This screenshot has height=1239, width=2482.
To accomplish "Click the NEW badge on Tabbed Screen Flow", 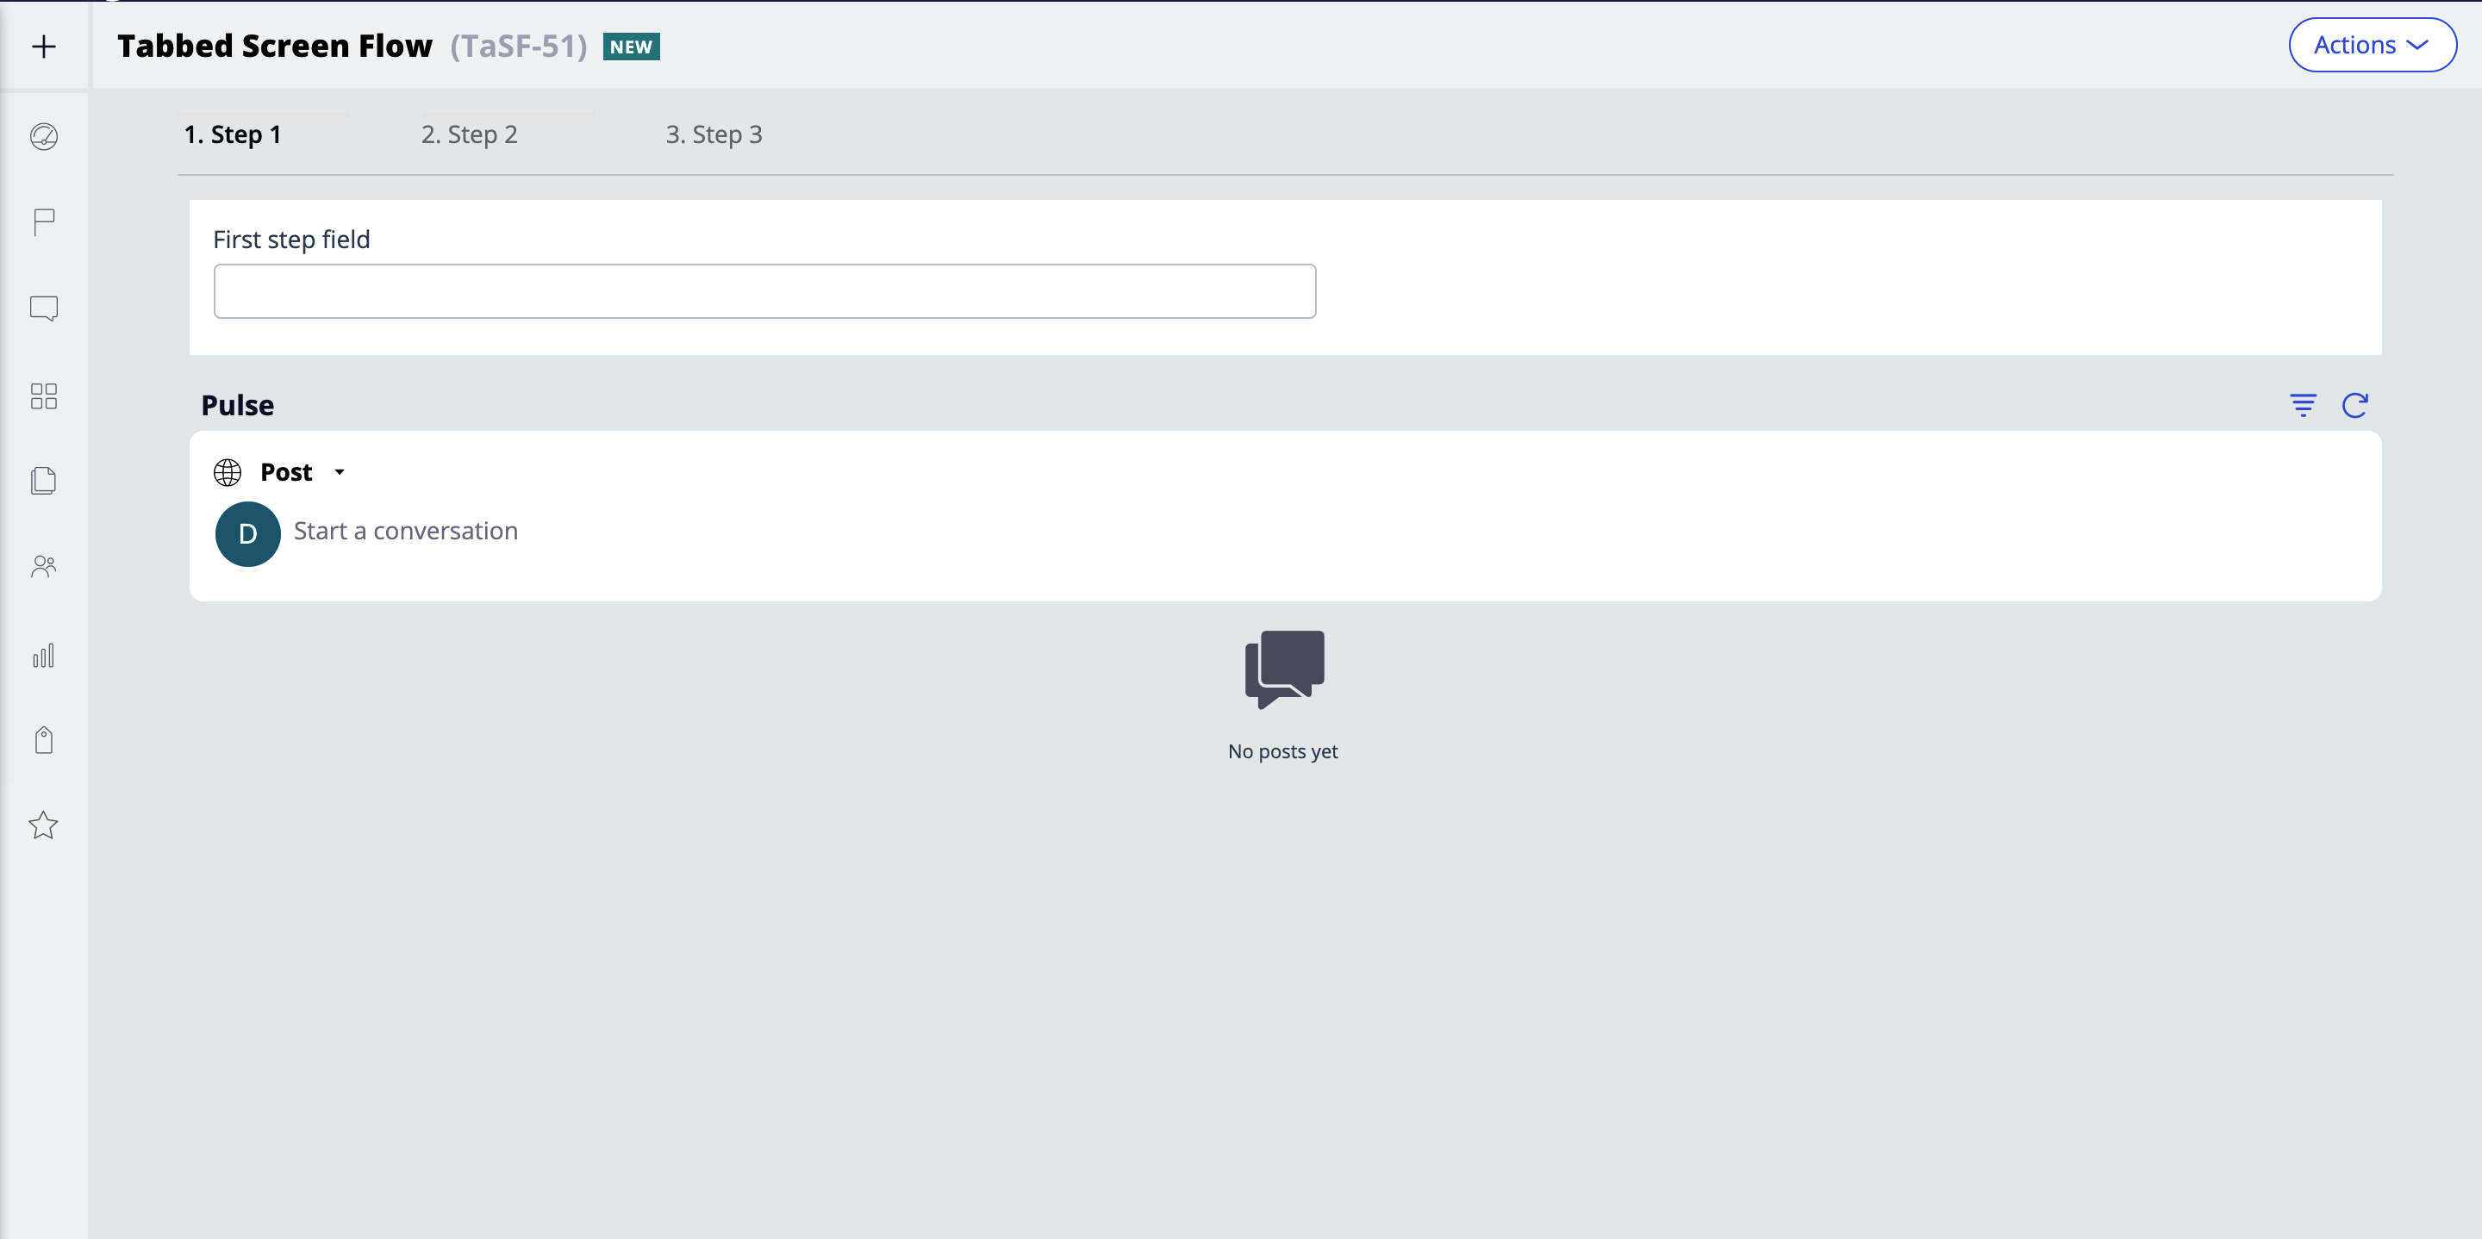I will coord(633,46).
